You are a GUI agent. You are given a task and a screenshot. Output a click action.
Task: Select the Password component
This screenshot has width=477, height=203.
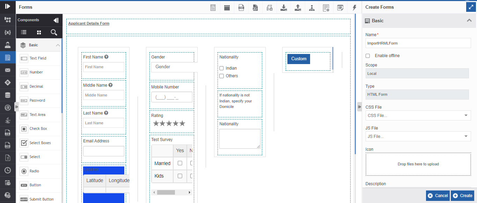[39, 100]
